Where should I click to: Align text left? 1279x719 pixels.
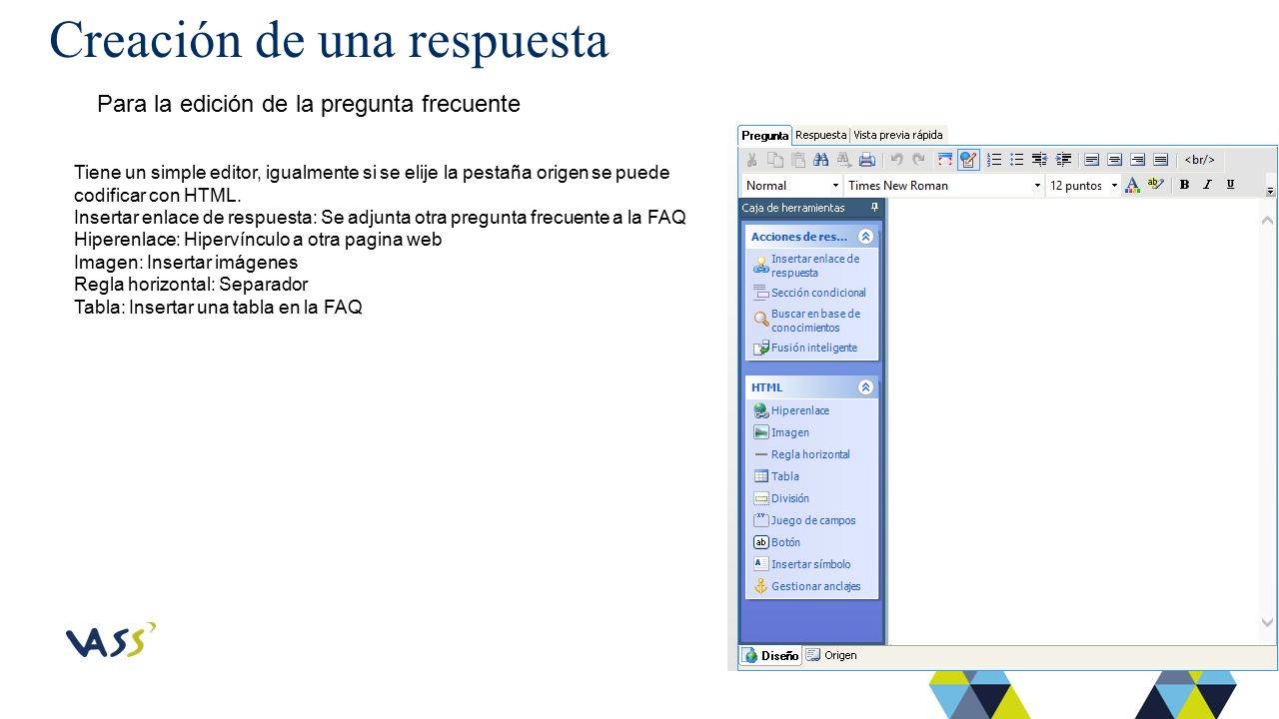[x=1091, y=160]
